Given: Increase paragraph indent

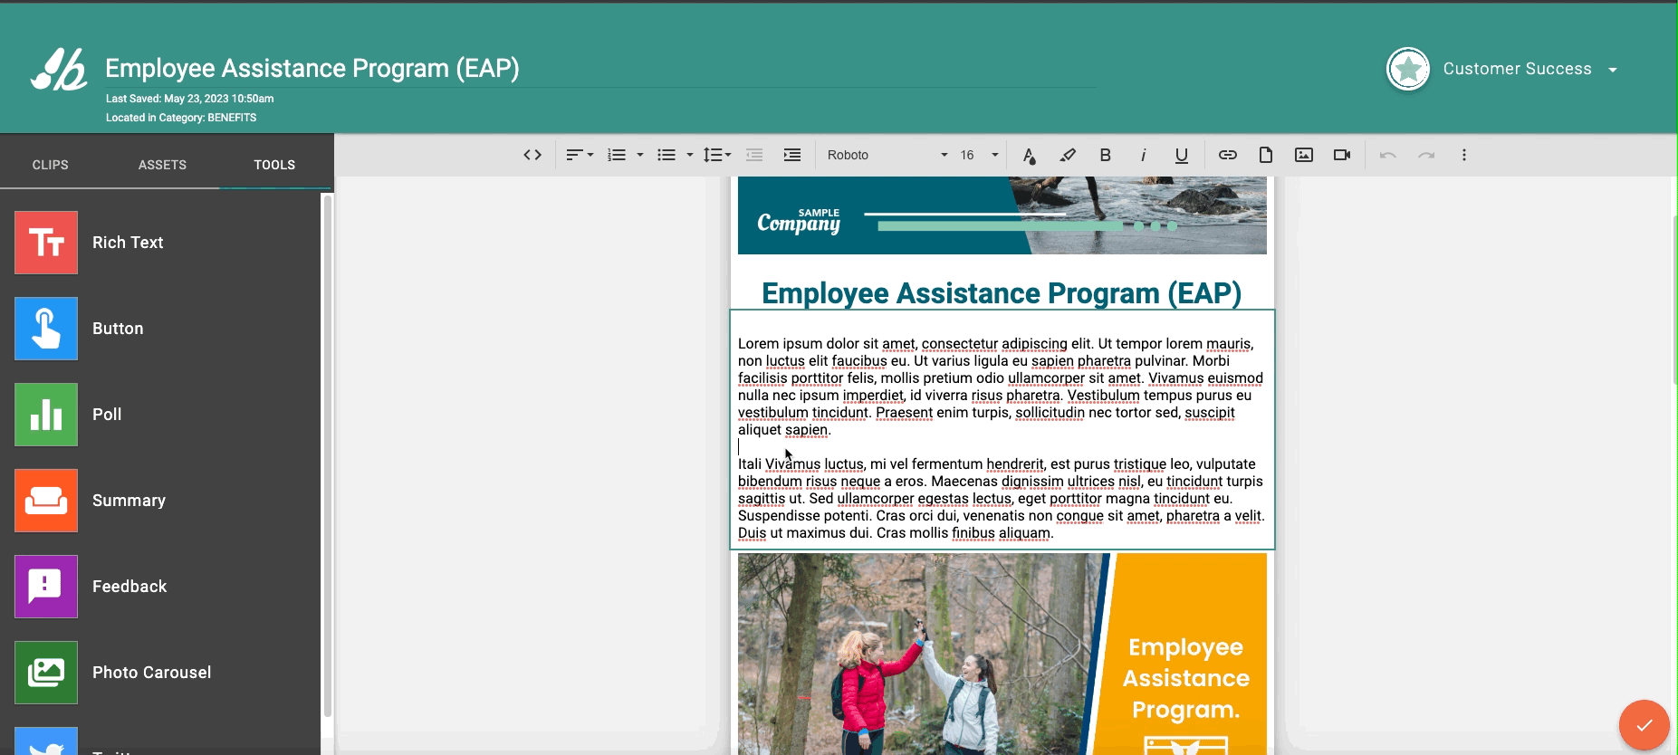Looking at the screenshot, I should point(792,155).
